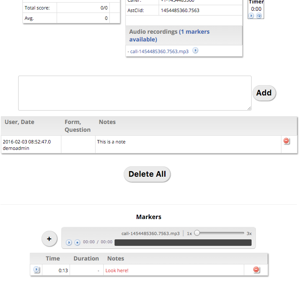
Task: Click the Time column header in Markers
Action: 53,258
